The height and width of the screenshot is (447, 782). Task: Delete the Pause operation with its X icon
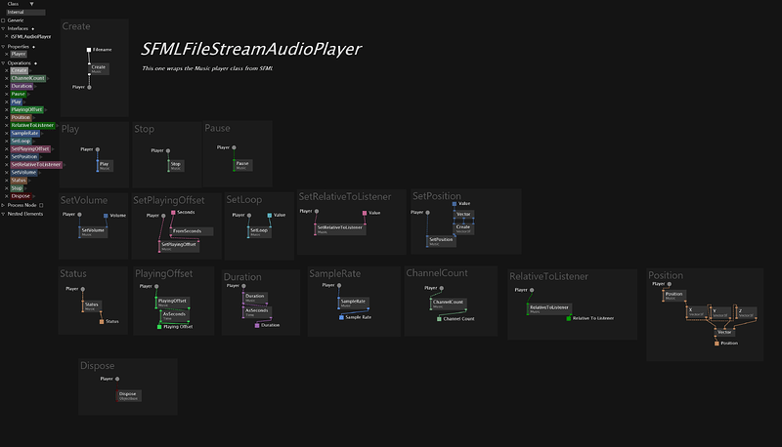[x=7, y=94]
